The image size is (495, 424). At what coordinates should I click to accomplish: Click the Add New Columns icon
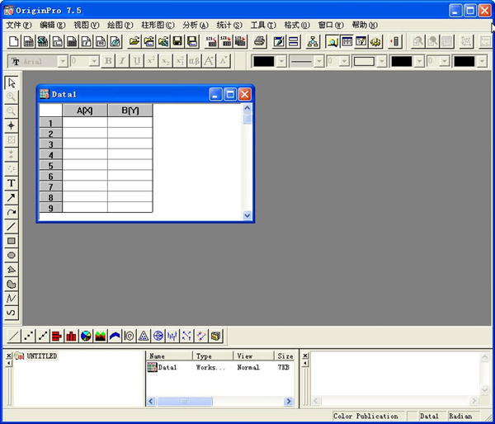395,41
